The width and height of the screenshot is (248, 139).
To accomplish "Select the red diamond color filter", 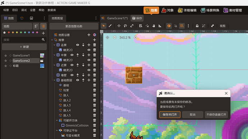I will [9, 33].
